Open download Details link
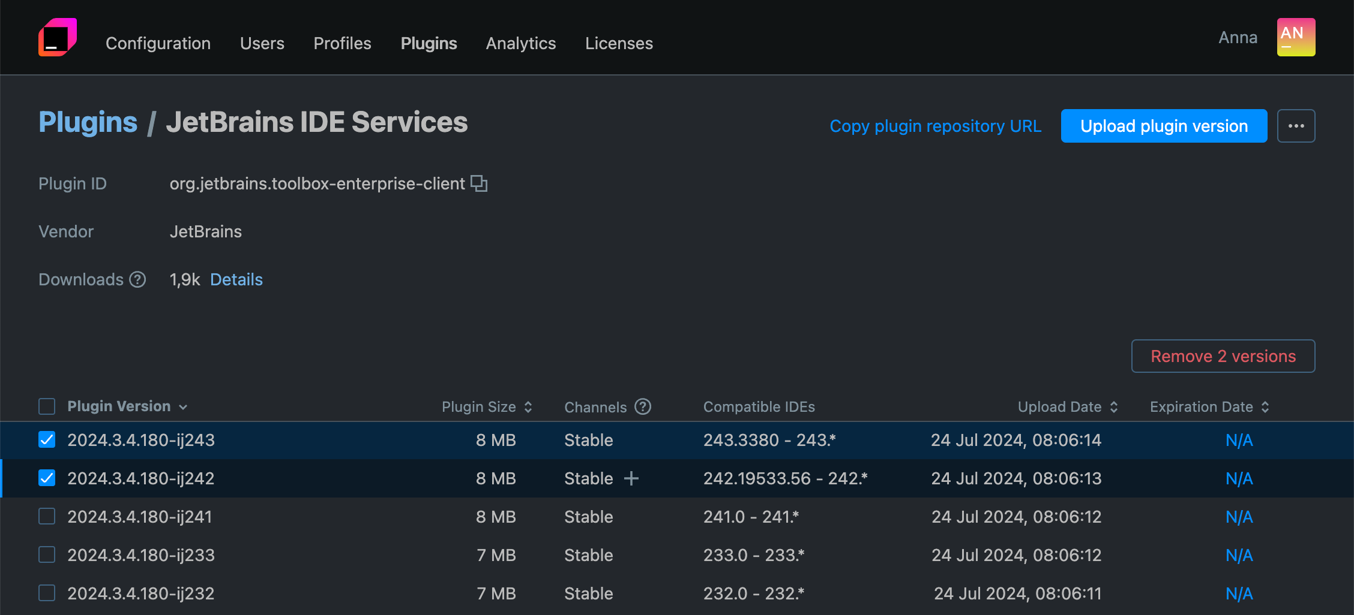1354x615 pixels. point(236,279)
